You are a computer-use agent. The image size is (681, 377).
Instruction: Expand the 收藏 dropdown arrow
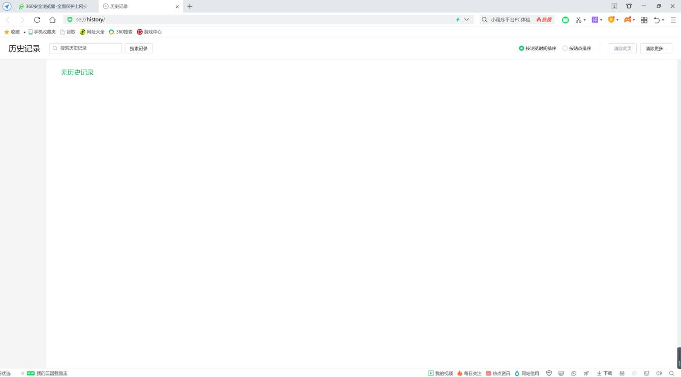pos(24,33)
